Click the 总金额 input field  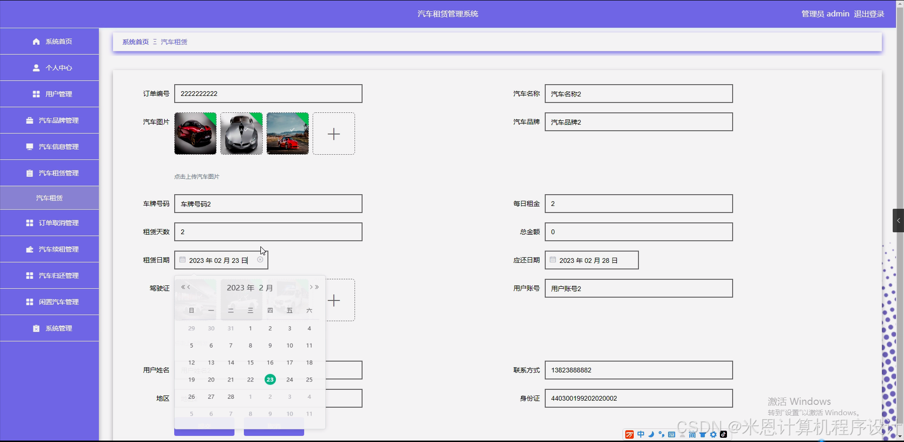coord(639,232)
